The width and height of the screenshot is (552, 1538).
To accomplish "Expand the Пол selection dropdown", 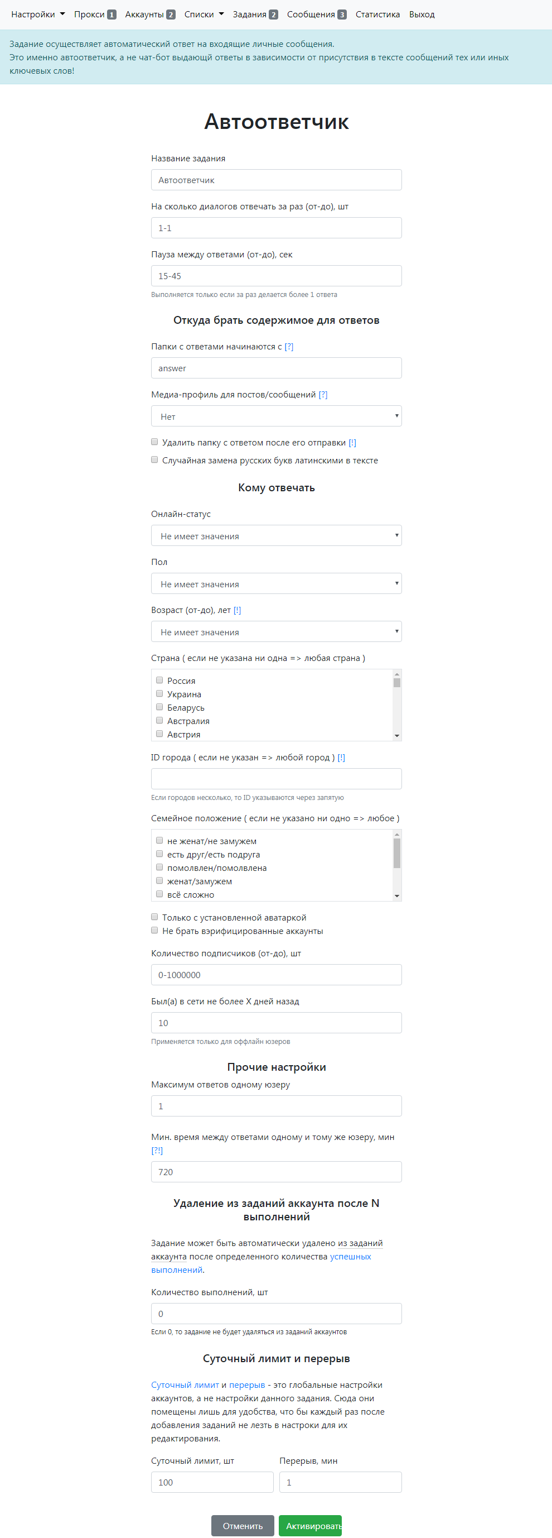I will click(x=276, y=583).
